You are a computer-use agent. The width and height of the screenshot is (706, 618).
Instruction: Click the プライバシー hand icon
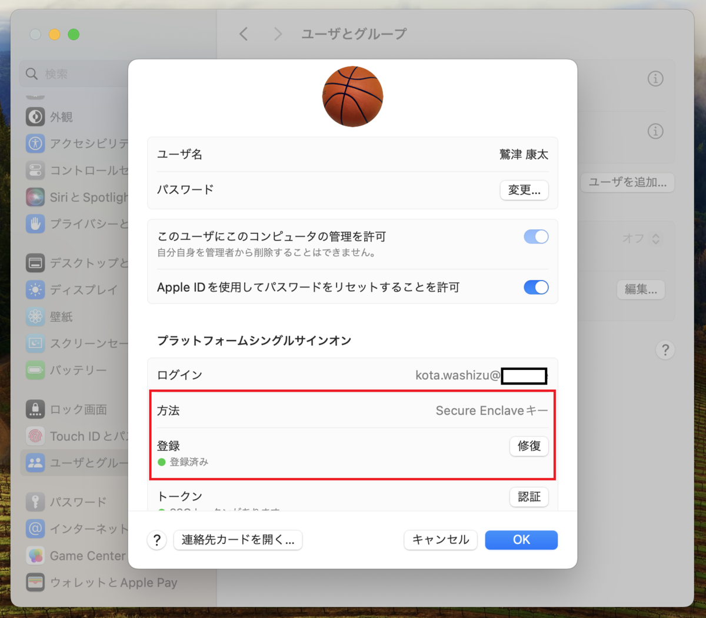click(x=35, y=224)
